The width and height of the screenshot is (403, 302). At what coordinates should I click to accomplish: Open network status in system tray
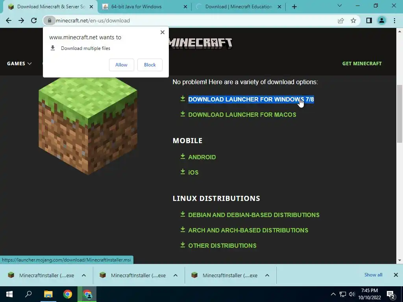click(343, 294)
